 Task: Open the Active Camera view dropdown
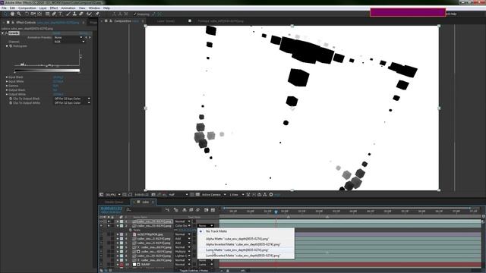[214, 195]
